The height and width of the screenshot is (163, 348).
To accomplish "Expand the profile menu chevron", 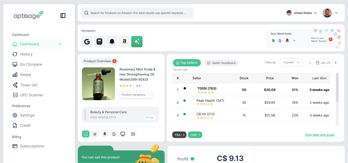I will click(336, 13).
